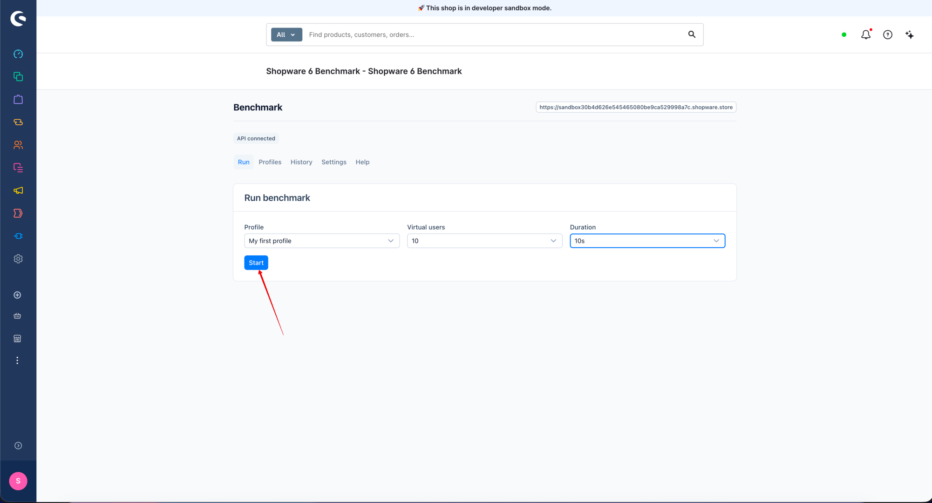Switch to the Run tab

[x=244, y=162]
